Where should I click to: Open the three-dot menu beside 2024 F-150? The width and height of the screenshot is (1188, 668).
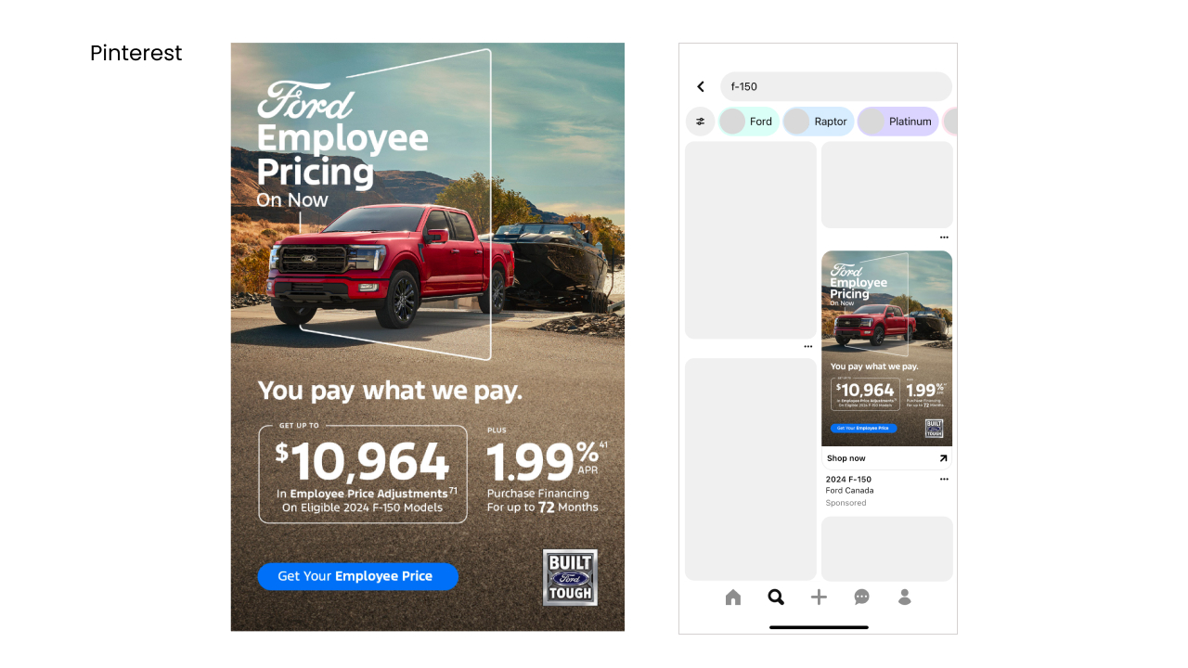944,480
